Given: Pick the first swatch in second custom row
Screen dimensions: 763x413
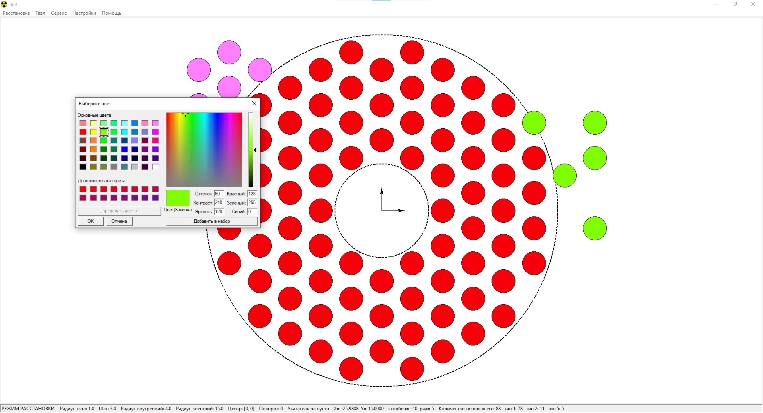Looking at the screenshot, I should [83, 198].
